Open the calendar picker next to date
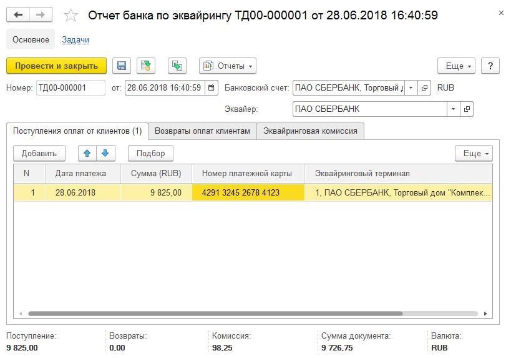 (x=211, y=88)
